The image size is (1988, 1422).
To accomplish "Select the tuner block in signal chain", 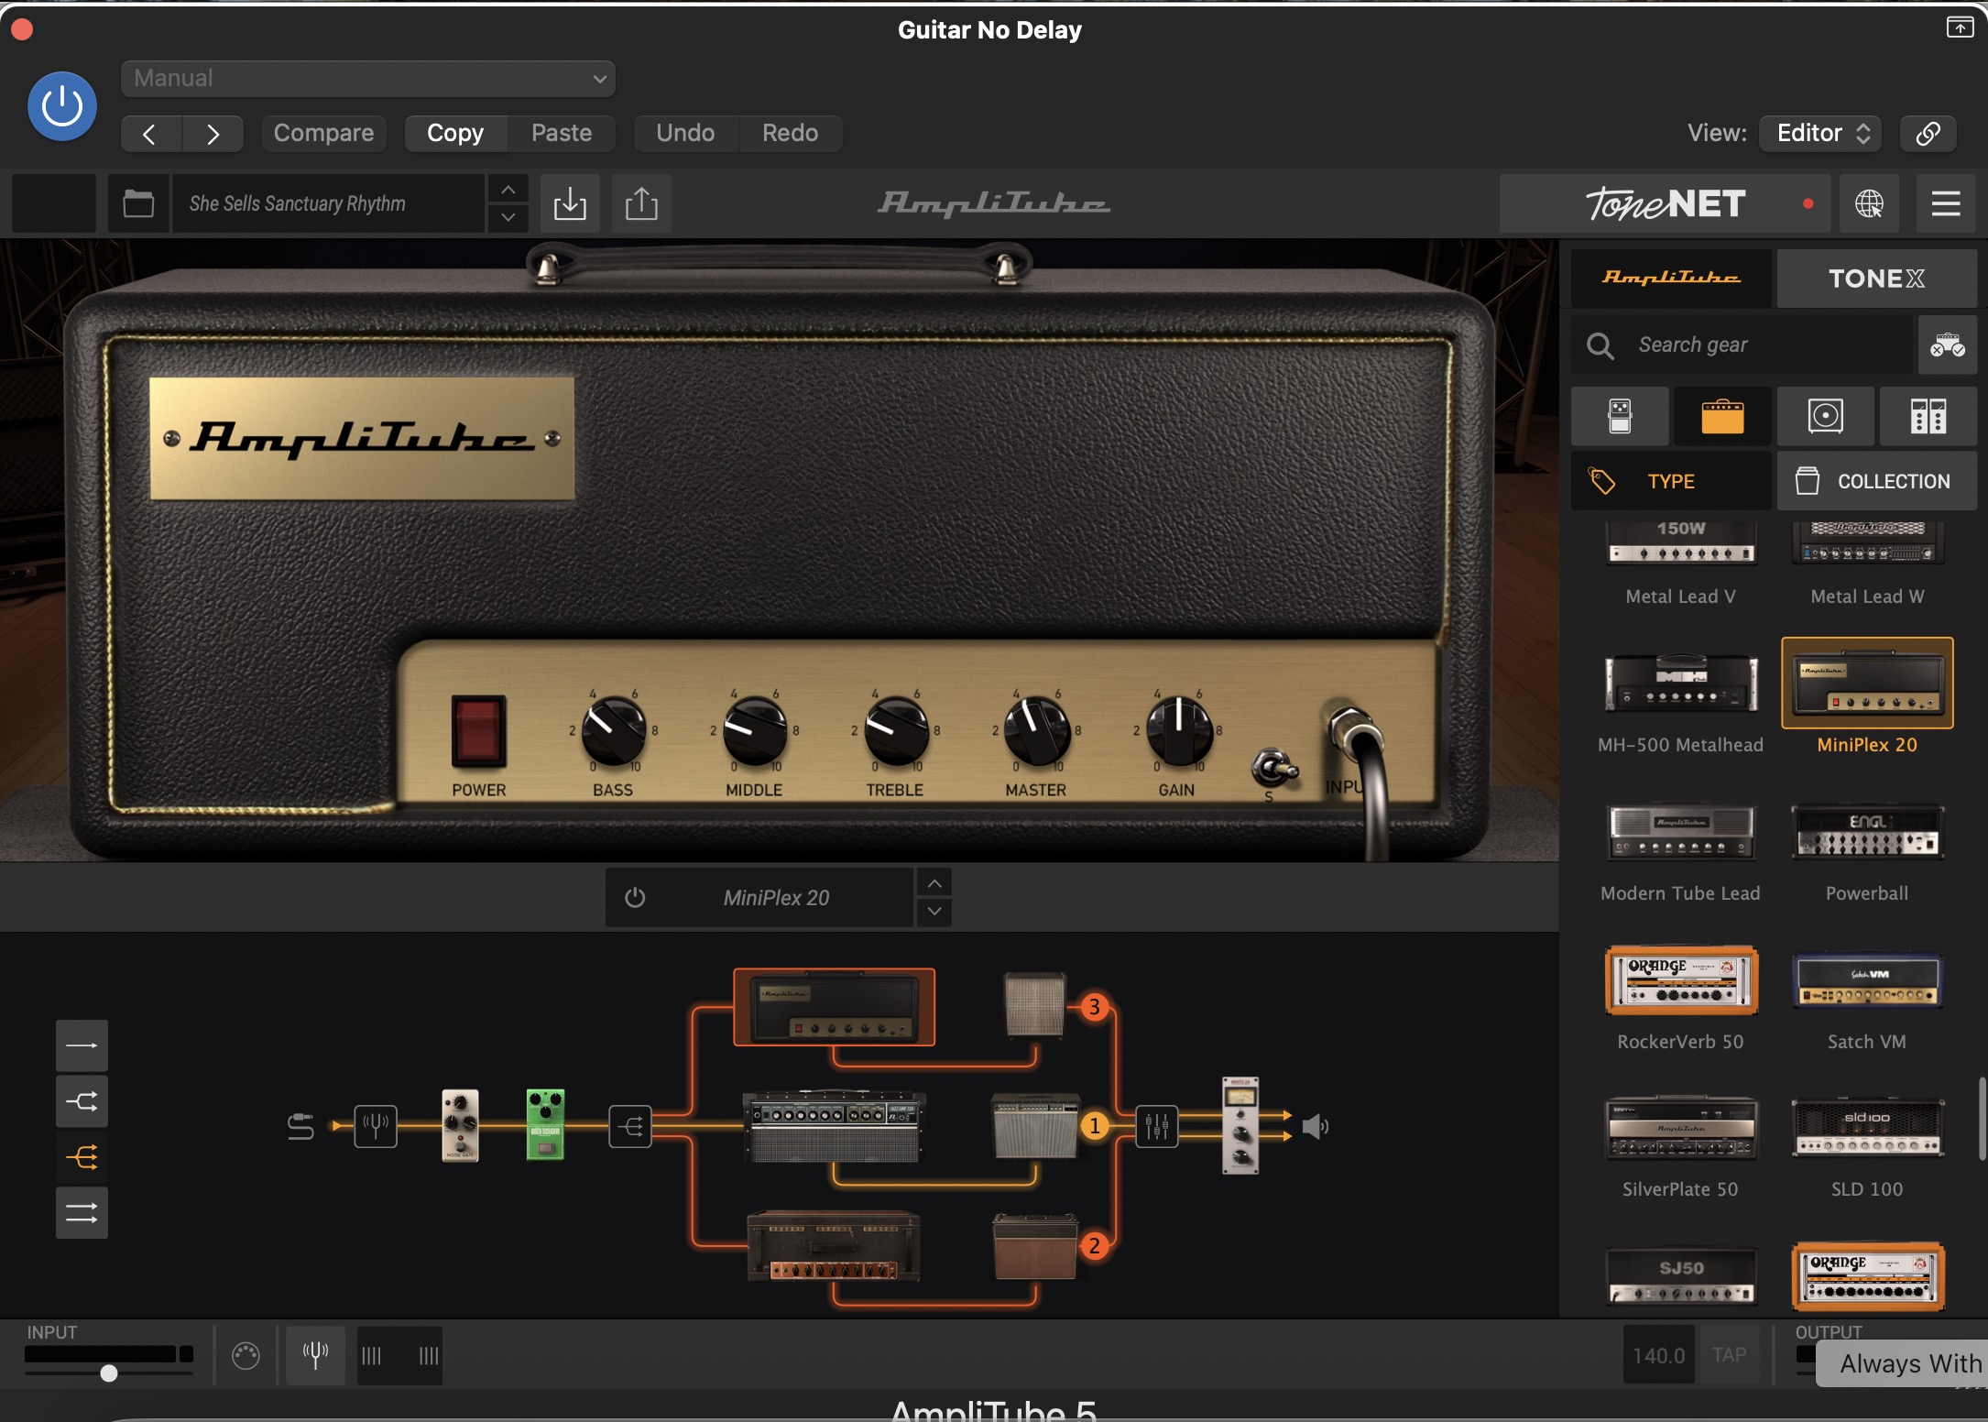I will 376,1126.
